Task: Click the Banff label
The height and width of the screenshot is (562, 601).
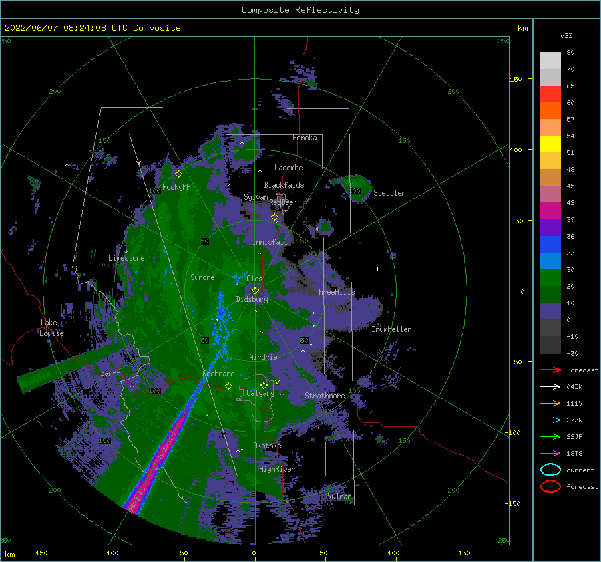Action: point(110,372)
